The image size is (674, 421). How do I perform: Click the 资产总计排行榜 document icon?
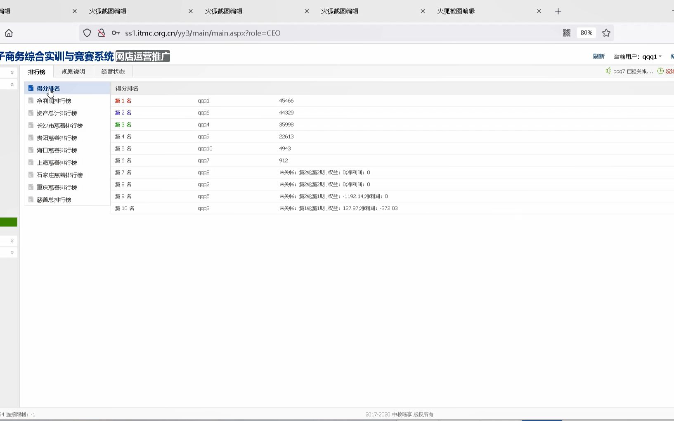click(31, 113)
